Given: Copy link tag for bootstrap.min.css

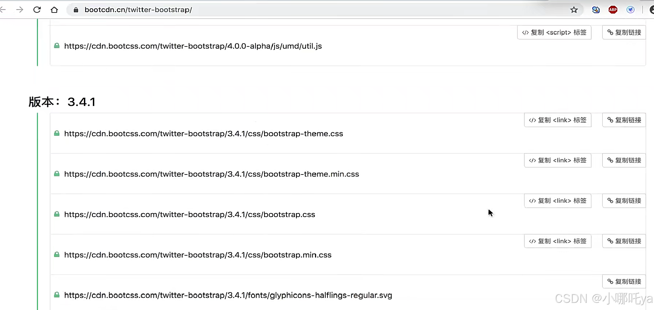Looking at the screenshot, I should click(x=558, y=241).
